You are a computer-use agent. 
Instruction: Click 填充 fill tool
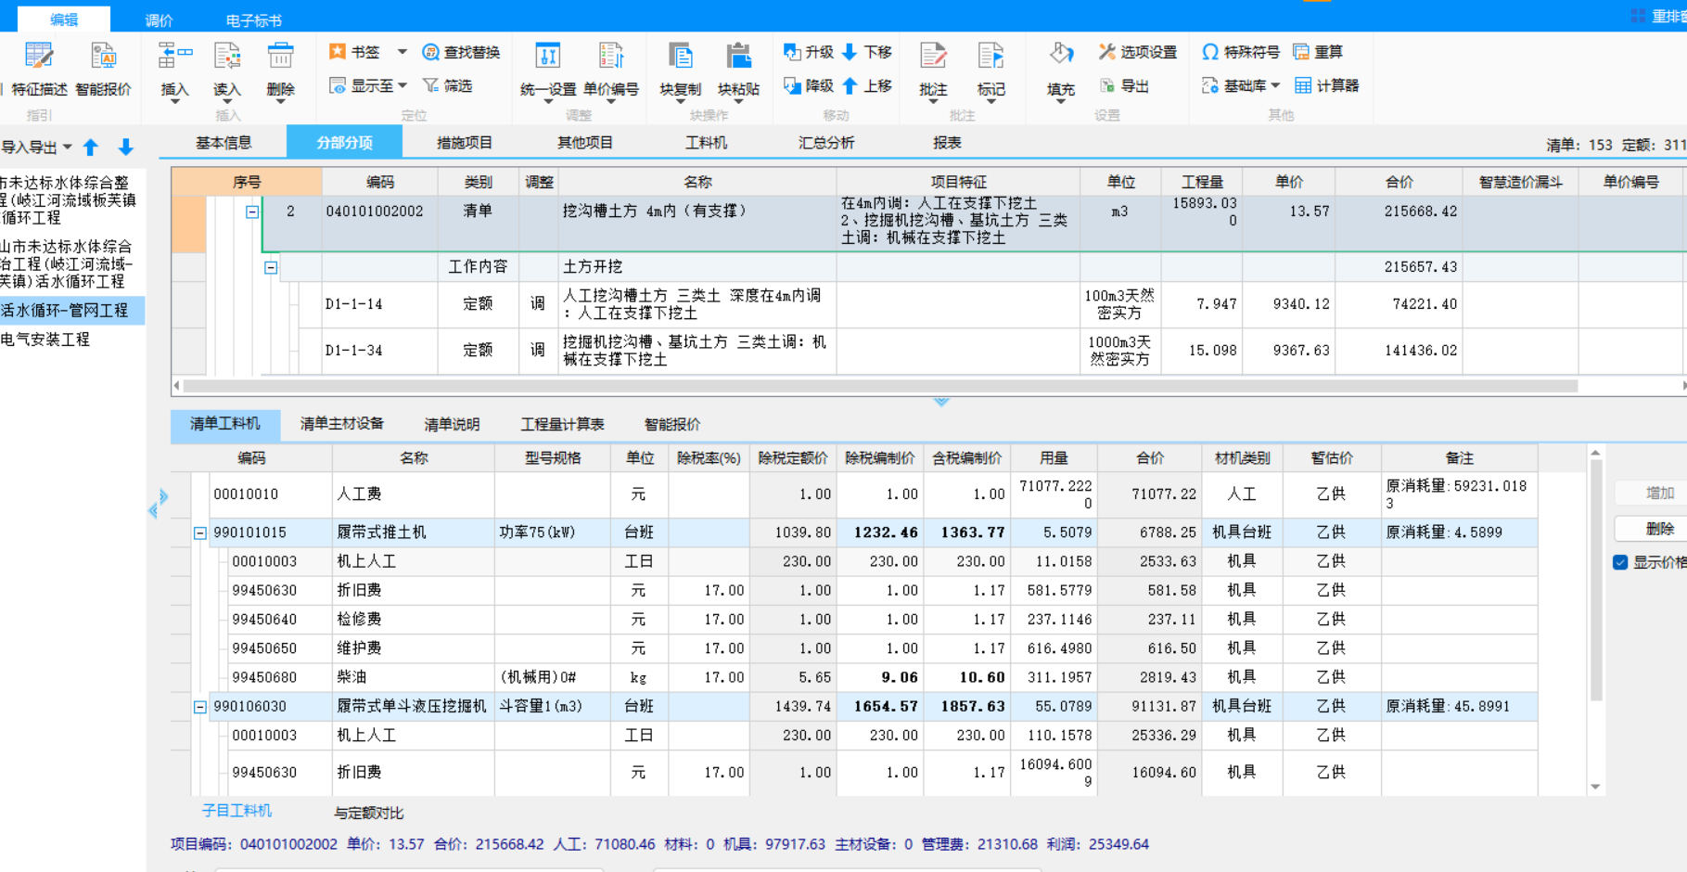pos(1060,71)
